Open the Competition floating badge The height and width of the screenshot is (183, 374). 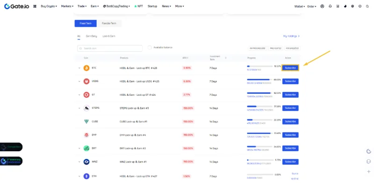11,147
